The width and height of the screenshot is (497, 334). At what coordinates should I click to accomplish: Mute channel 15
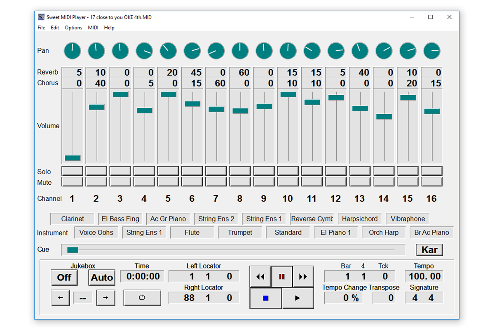408,182
